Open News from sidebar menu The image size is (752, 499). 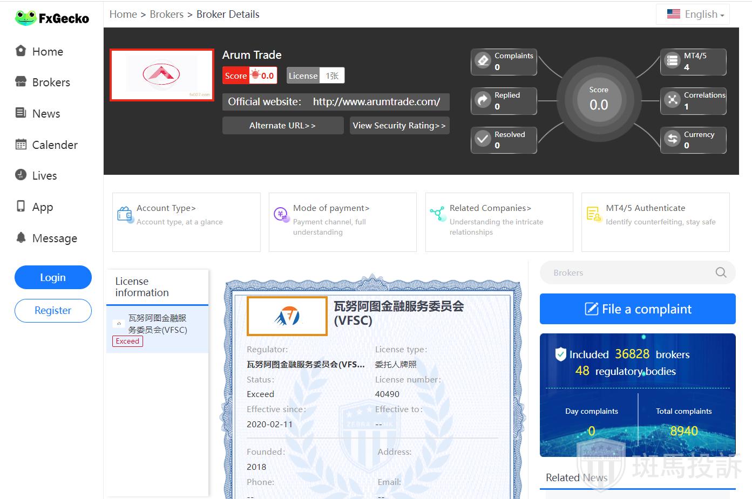46,114
